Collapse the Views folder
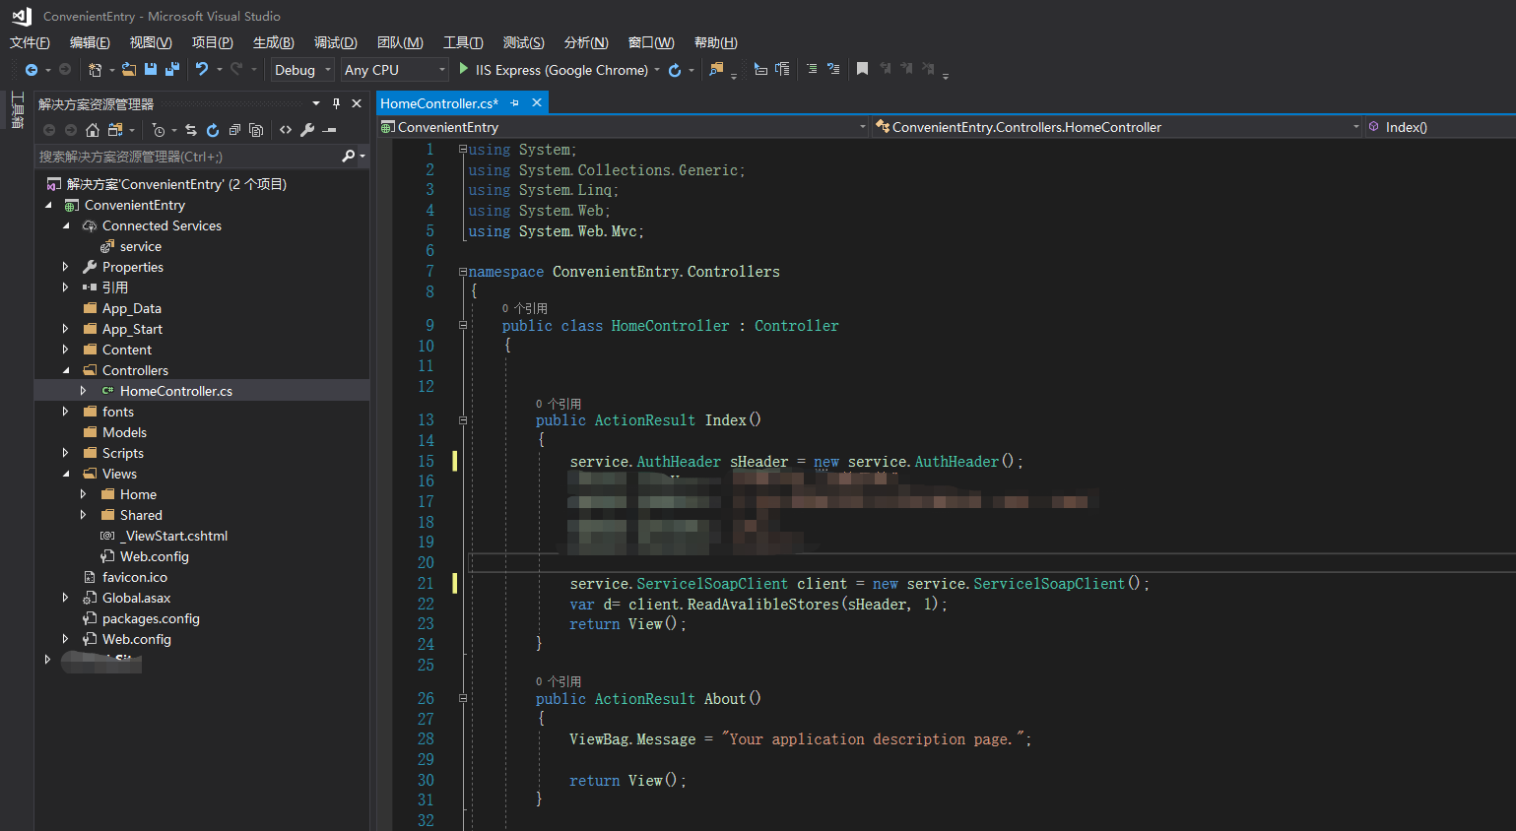This screenshot has width=1516, height=831. coord(66,474)
